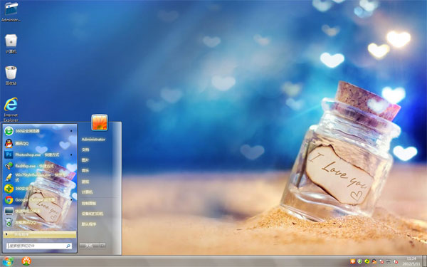Open Devices and Printers in Start menu
The height and width of the screenshot is (267, 427).
[x=93, y=214]
